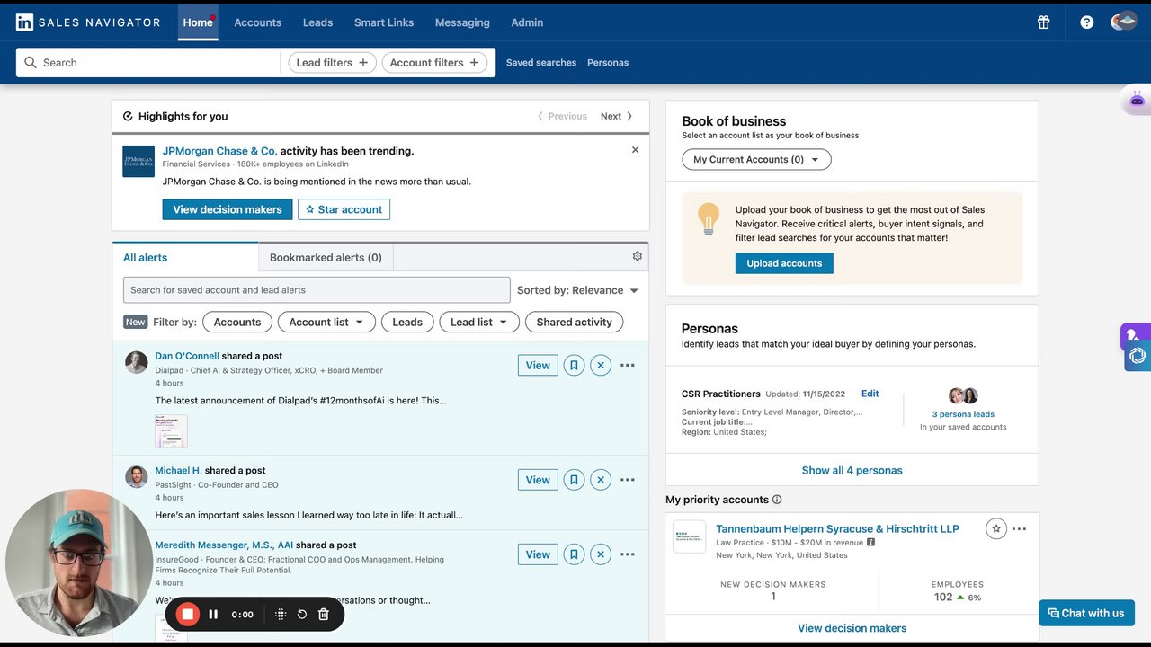1151x647 pixels.
Task: View Dan O'Connell's shared post
Action: pos(538,365)
